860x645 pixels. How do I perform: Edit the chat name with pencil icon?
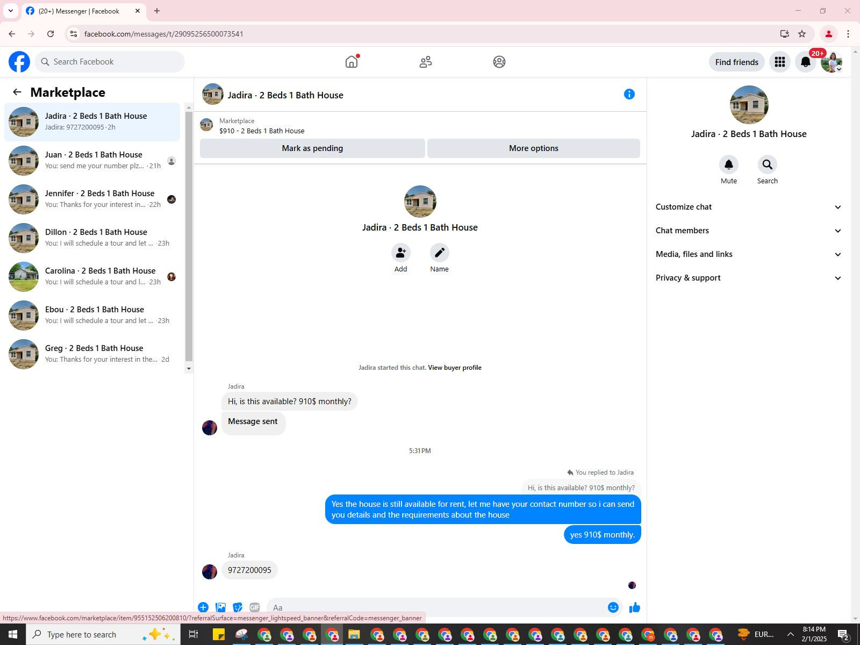(439, 253)
